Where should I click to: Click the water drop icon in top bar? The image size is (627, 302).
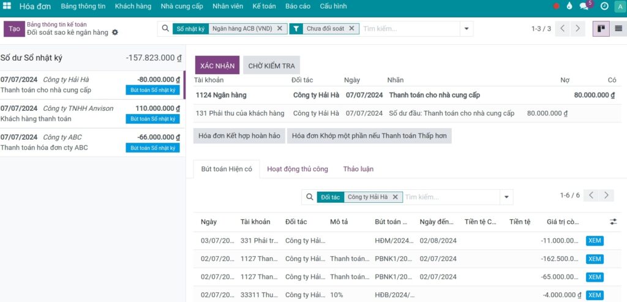569,6
